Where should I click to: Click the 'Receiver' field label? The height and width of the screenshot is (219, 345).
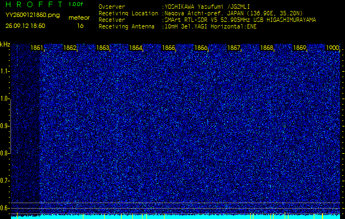(112, 20)
